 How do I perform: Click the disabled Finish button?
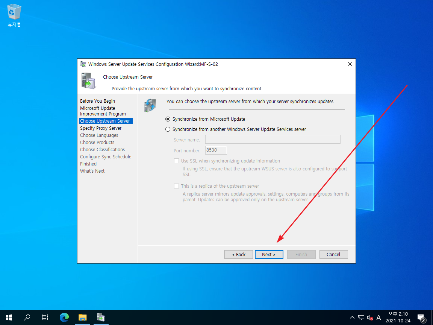(301, 255)
